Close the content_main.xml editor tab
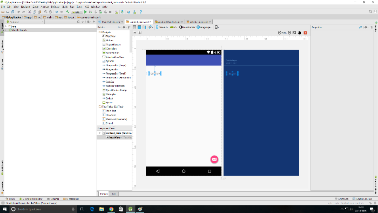Screen dimensions: 378x213 pyautogui.click(x=151, y=22)
